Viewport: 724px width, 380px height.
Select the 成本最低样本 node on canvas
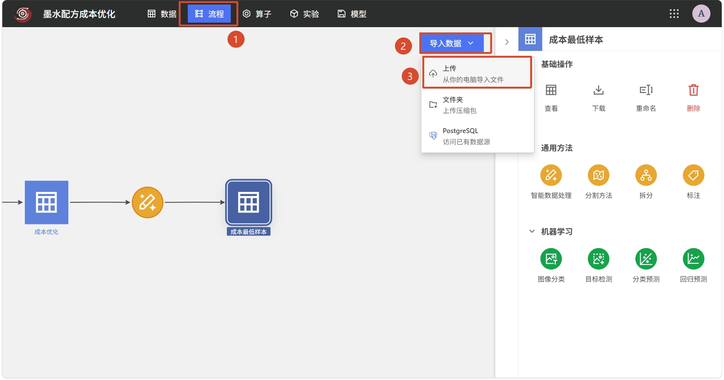click(248, 202)
